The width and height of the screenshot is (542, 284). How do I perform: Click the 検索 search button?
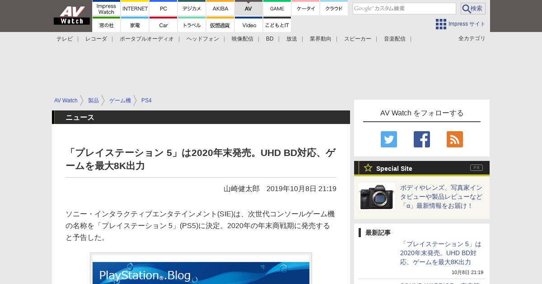click(x=473, y=9)
